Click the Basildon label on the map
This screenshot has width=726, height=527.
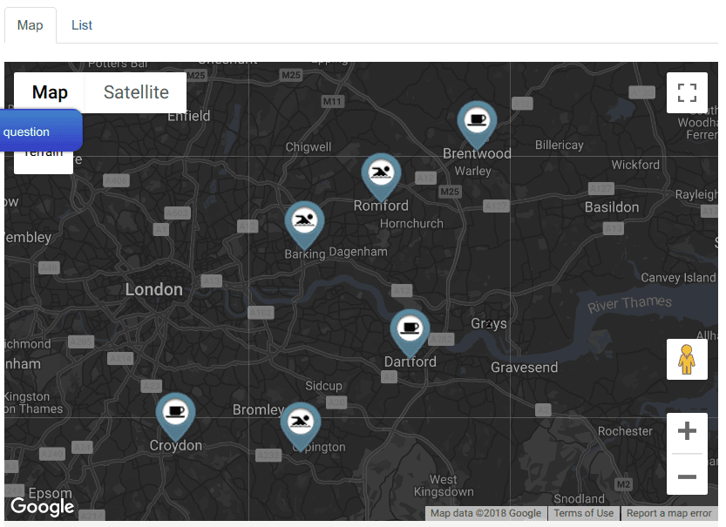pos(612,206)
